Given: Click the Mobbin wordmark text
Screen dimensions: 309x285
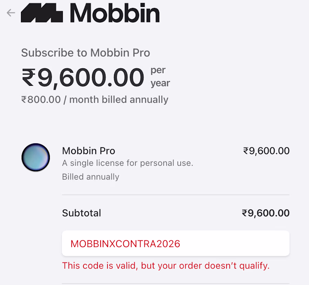Looking at the screenshot, I should click(115, 13).
